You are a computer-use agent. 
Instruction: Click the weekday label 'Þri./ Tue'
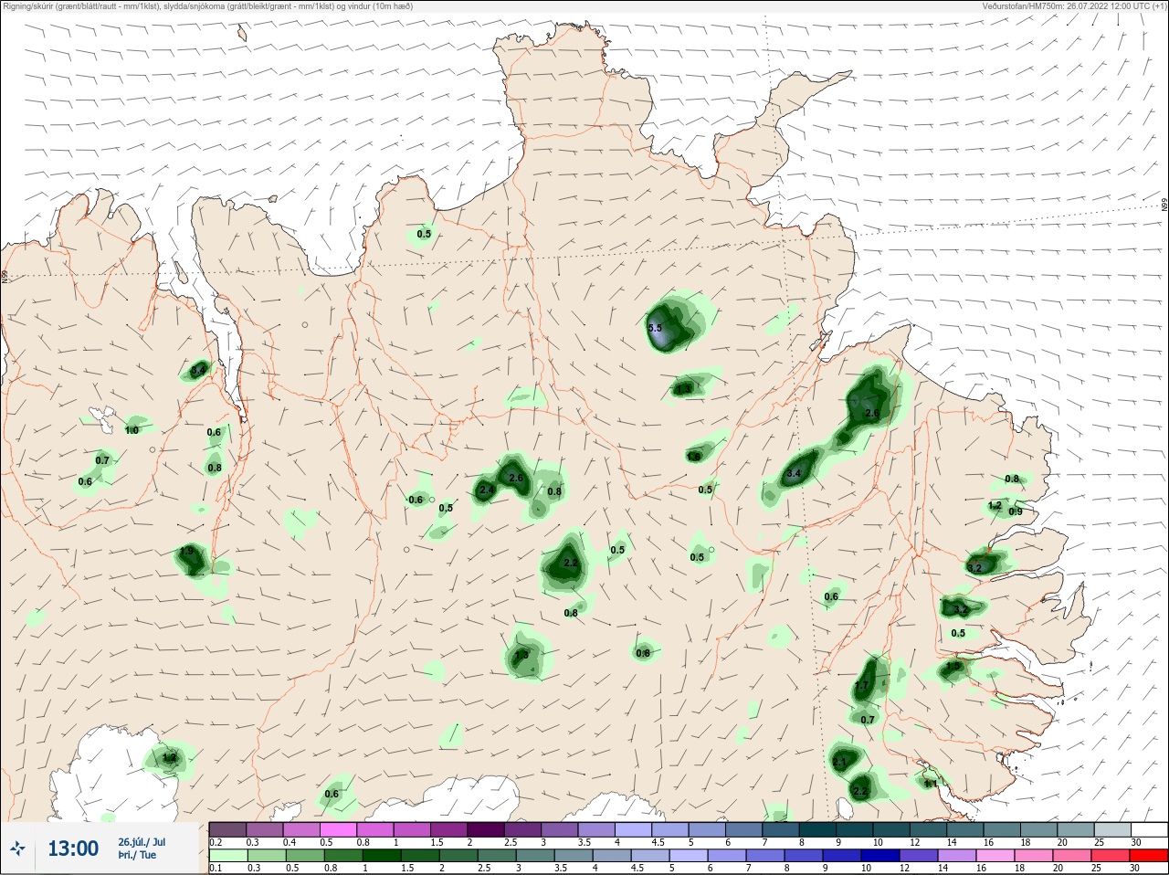[x=137, y=855]
